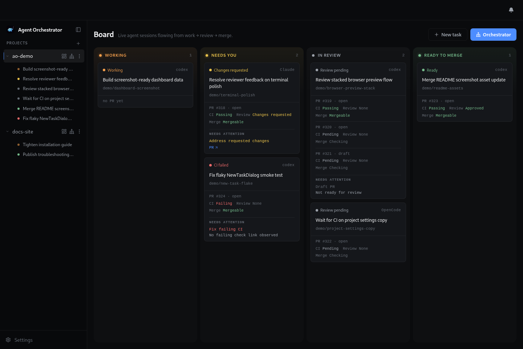Click branch demo/browser-preview-stack
Screen dimensions: 523x349
(345, 88)
